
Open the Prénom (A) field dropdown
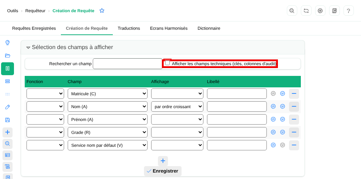(107, 120)
